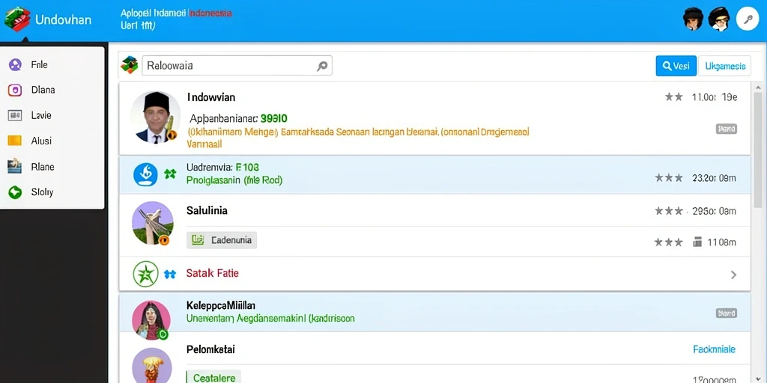Click the blue Vesi search button
The height and width of the screenshot is (383, 767).
[676, 66]
